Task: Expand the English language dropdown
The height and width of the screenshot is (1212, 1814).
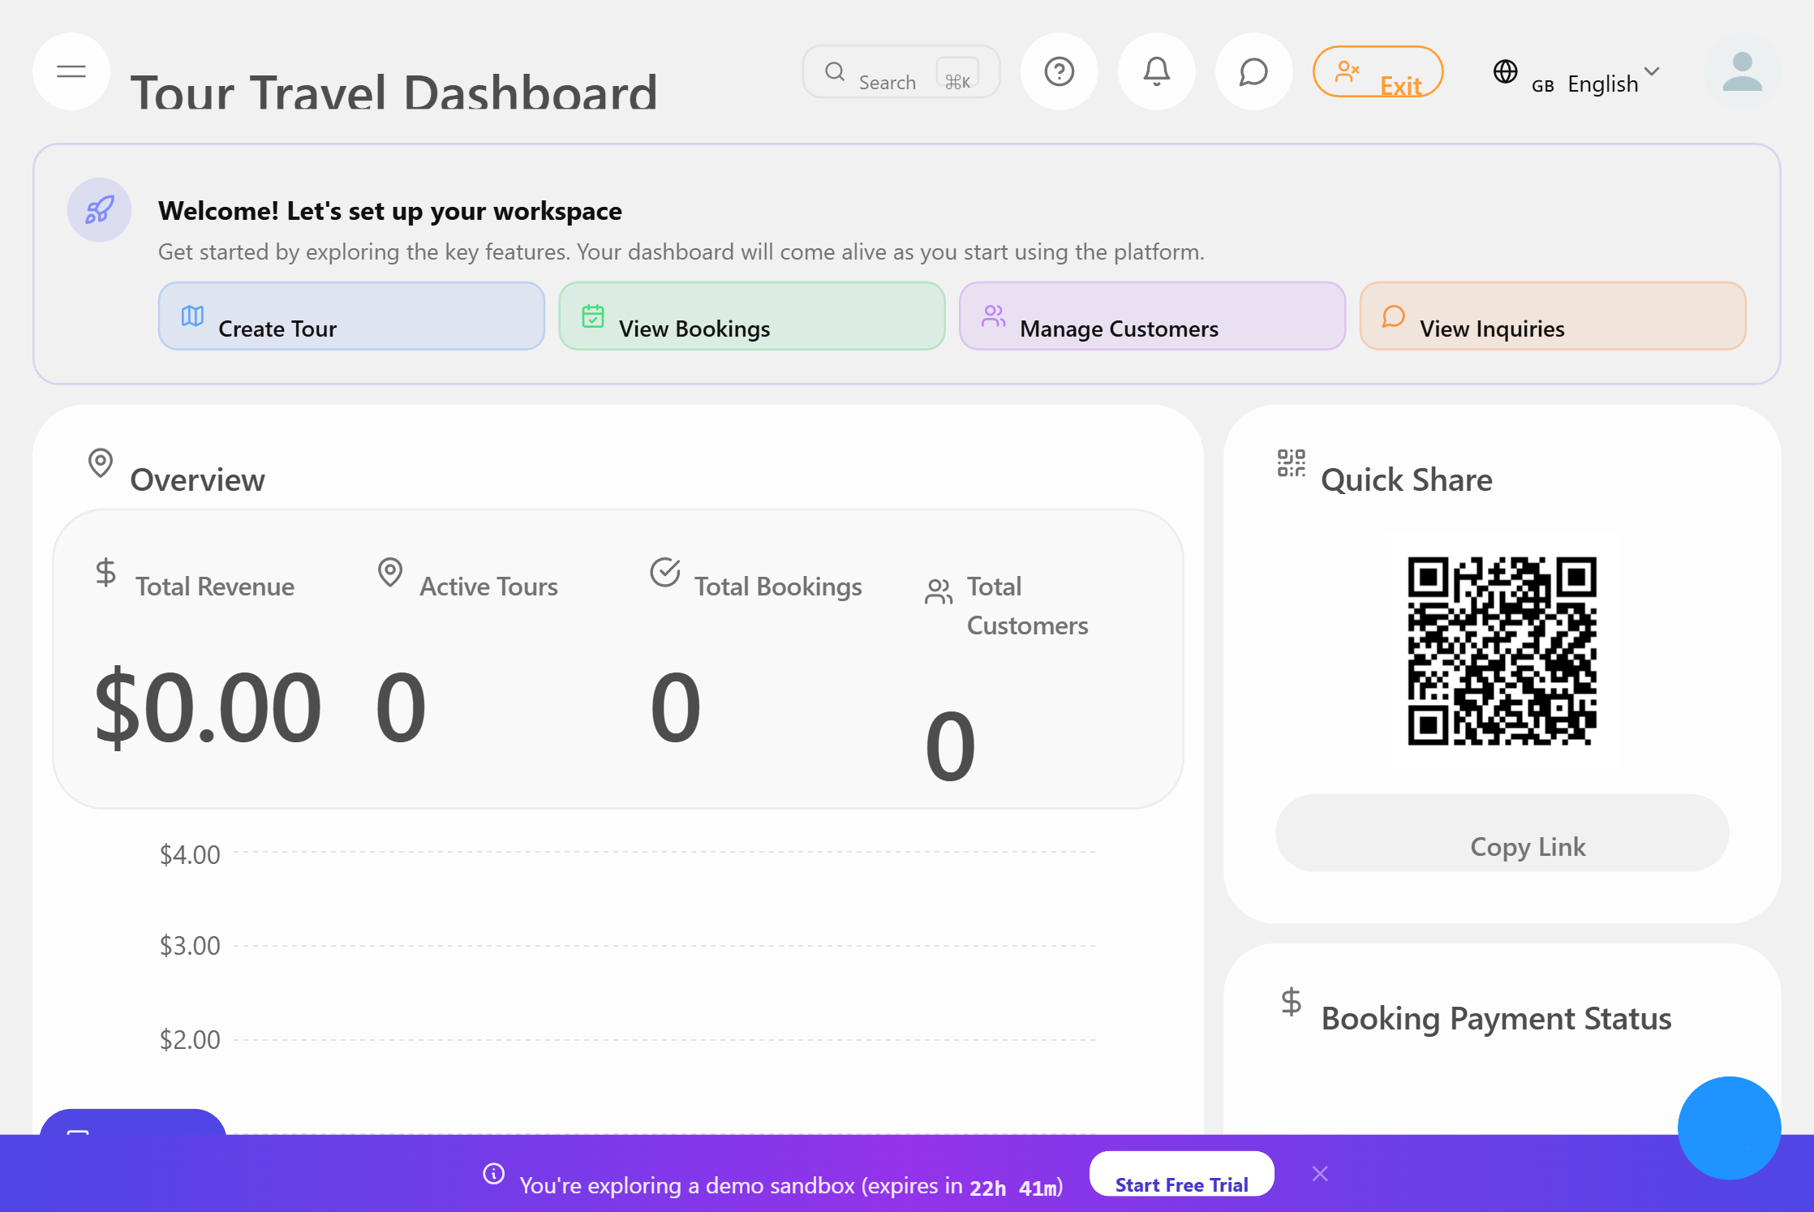Action: (1602, 84)
